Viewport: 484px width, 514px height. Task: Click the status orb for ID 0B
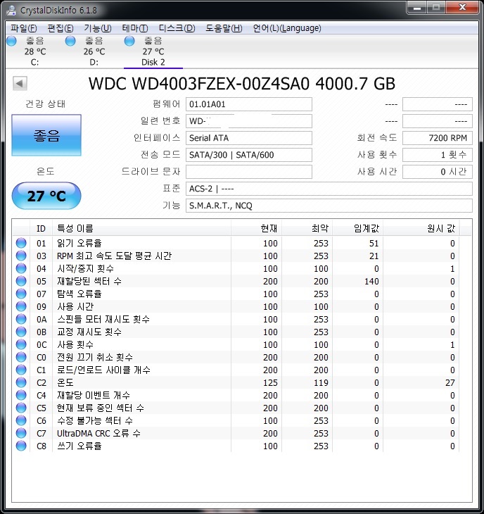coord(21,332)
